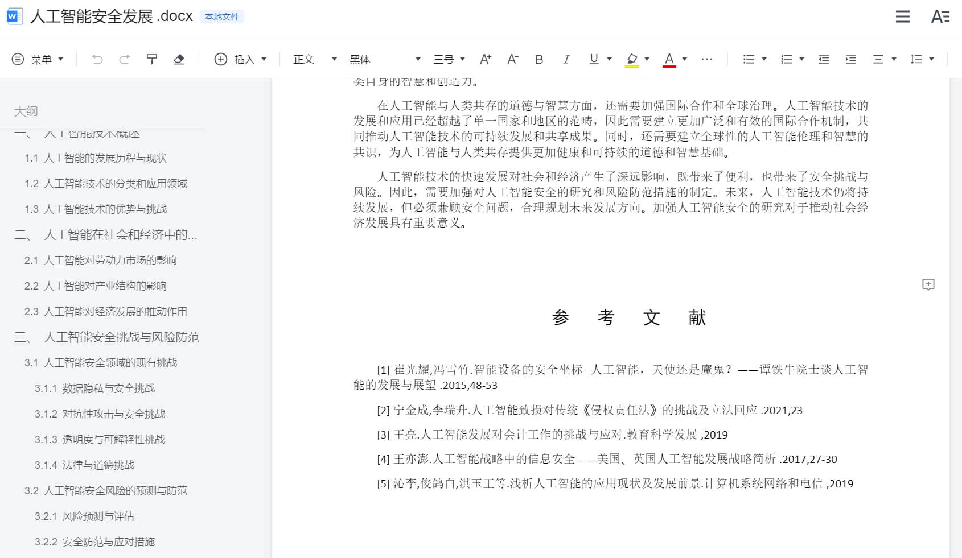Select the format painter tool
Image resolution: width=962 pixels, height=558 pixels.
pos(152,59)
